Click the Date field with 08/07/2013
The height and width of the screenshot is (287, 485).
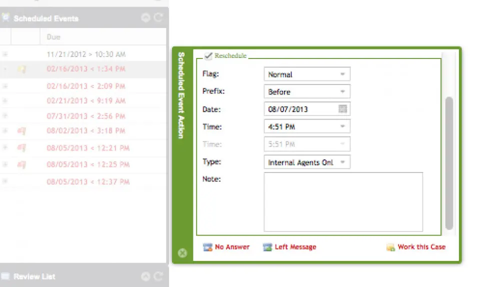click(x=307, y=109)
